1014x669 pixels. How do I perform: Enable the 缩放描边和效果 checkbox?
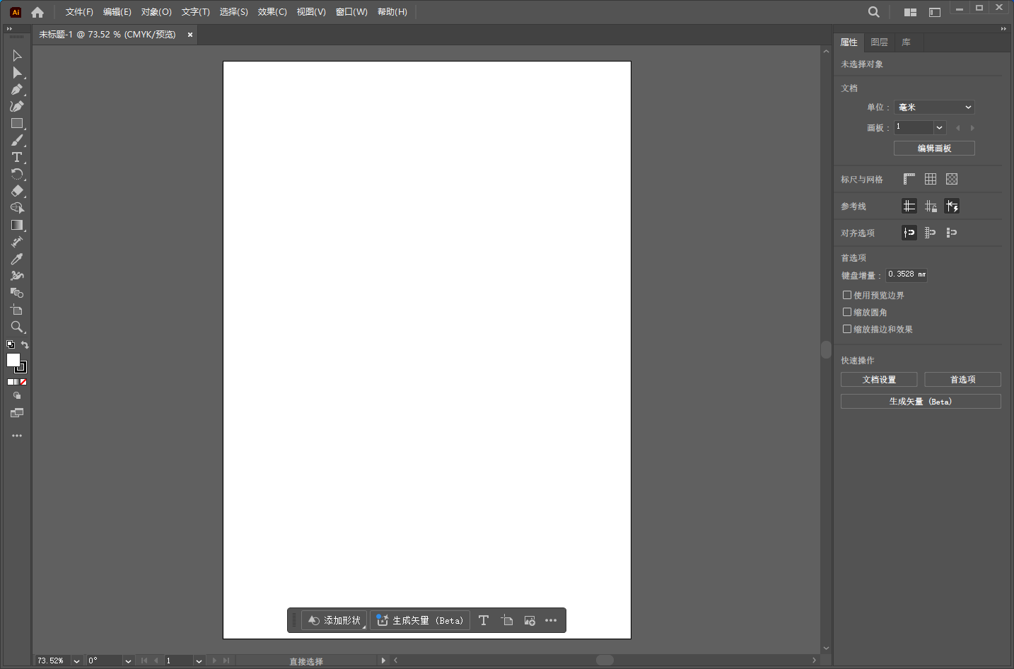(847, 329)
